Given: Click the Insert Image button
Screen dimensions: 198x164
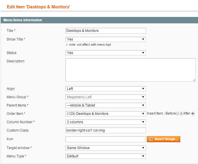Looking at the screenshot, I should click(x=164, y=139).
